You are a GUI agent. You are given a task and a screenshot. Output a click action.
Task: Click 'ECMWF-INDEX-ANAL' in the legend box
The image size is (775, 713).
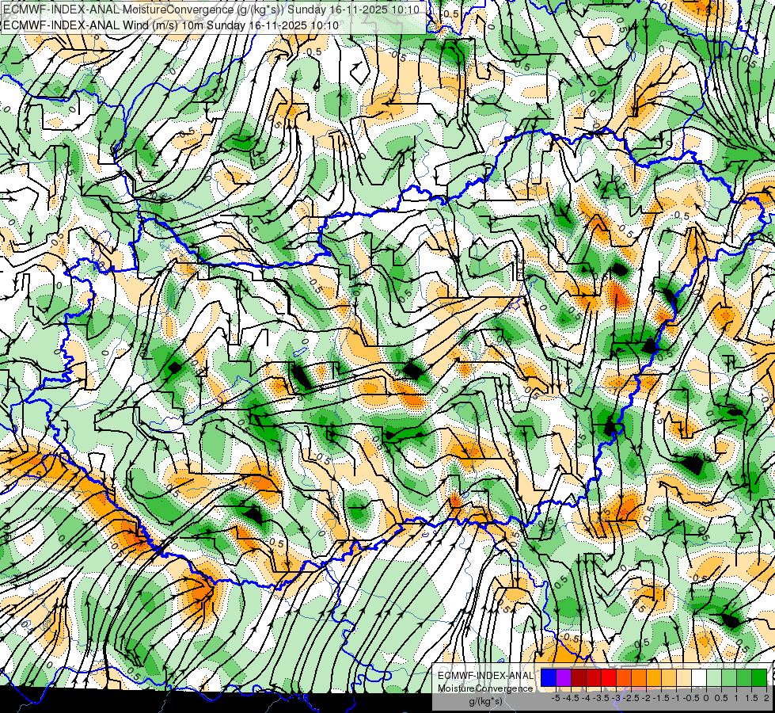[486, 676]
